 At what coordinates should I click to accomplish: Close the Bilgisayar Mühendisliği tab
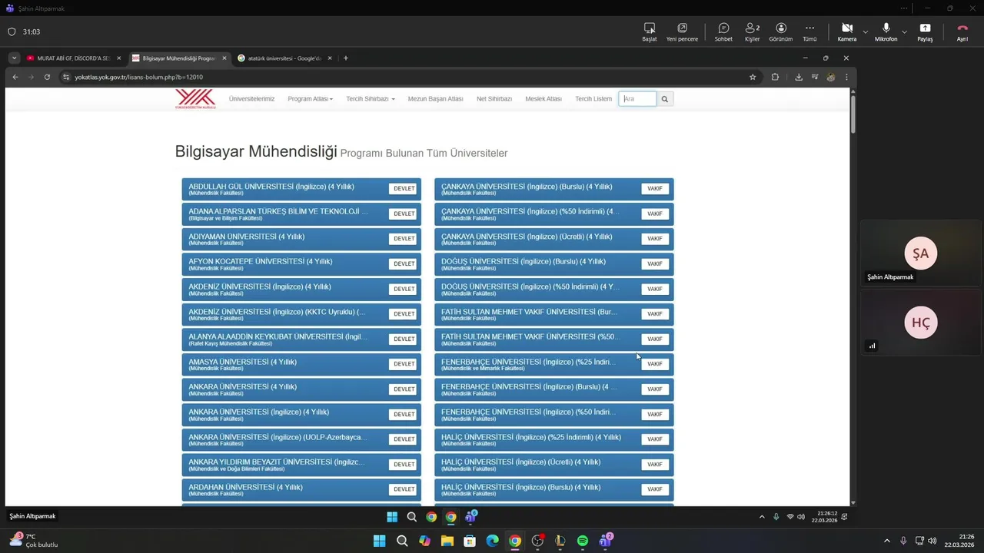(224, 58)
